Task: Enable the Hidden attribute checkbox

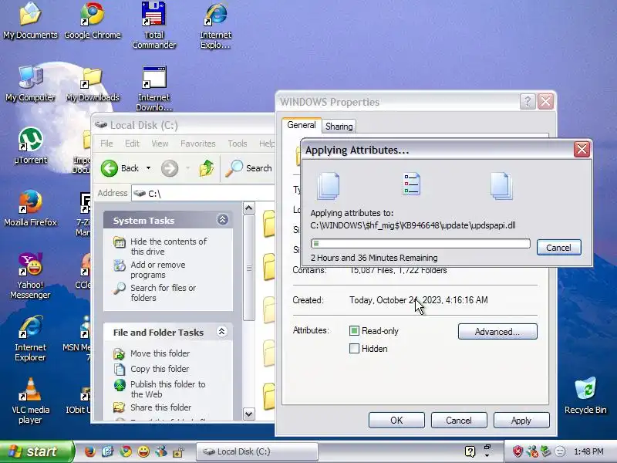Action: click(354, 349)
